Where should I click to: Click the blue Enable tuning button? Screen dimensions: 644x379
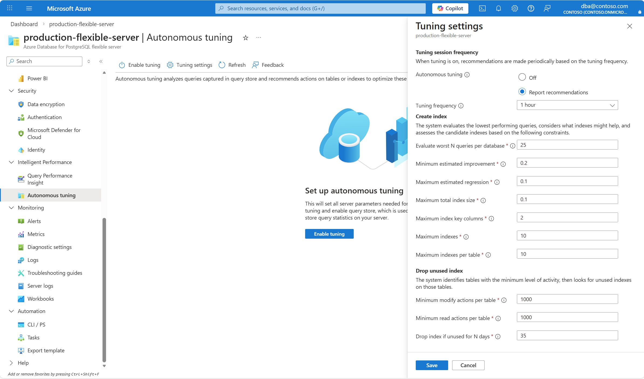[329, 234]
